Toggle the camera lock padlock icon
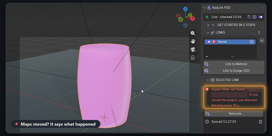 coord(193,57)
